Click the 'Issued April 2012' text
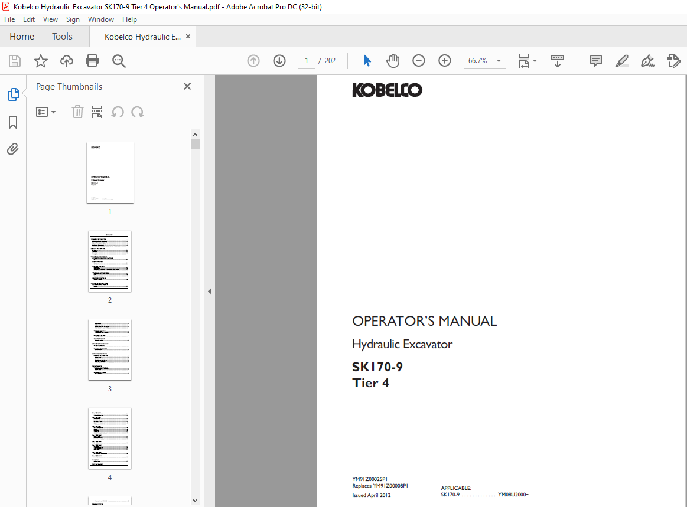 click(x=372, y=495)
